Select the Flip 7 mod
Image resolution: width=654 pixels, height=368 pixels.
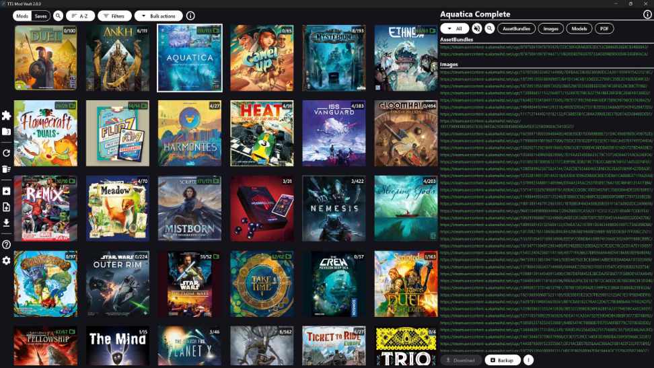point(118,133)
